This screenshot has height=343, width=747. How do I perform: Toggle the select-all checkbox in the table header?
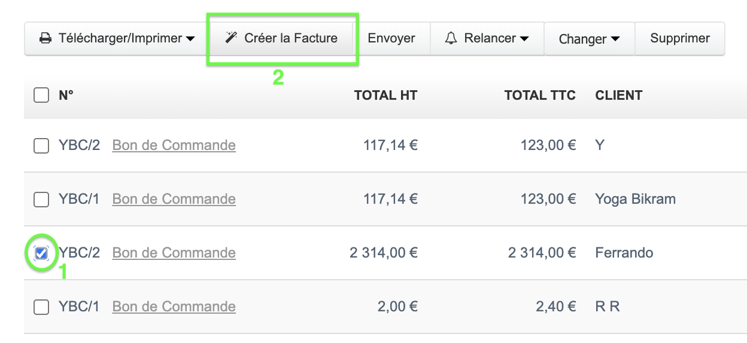tap(41, 95)
